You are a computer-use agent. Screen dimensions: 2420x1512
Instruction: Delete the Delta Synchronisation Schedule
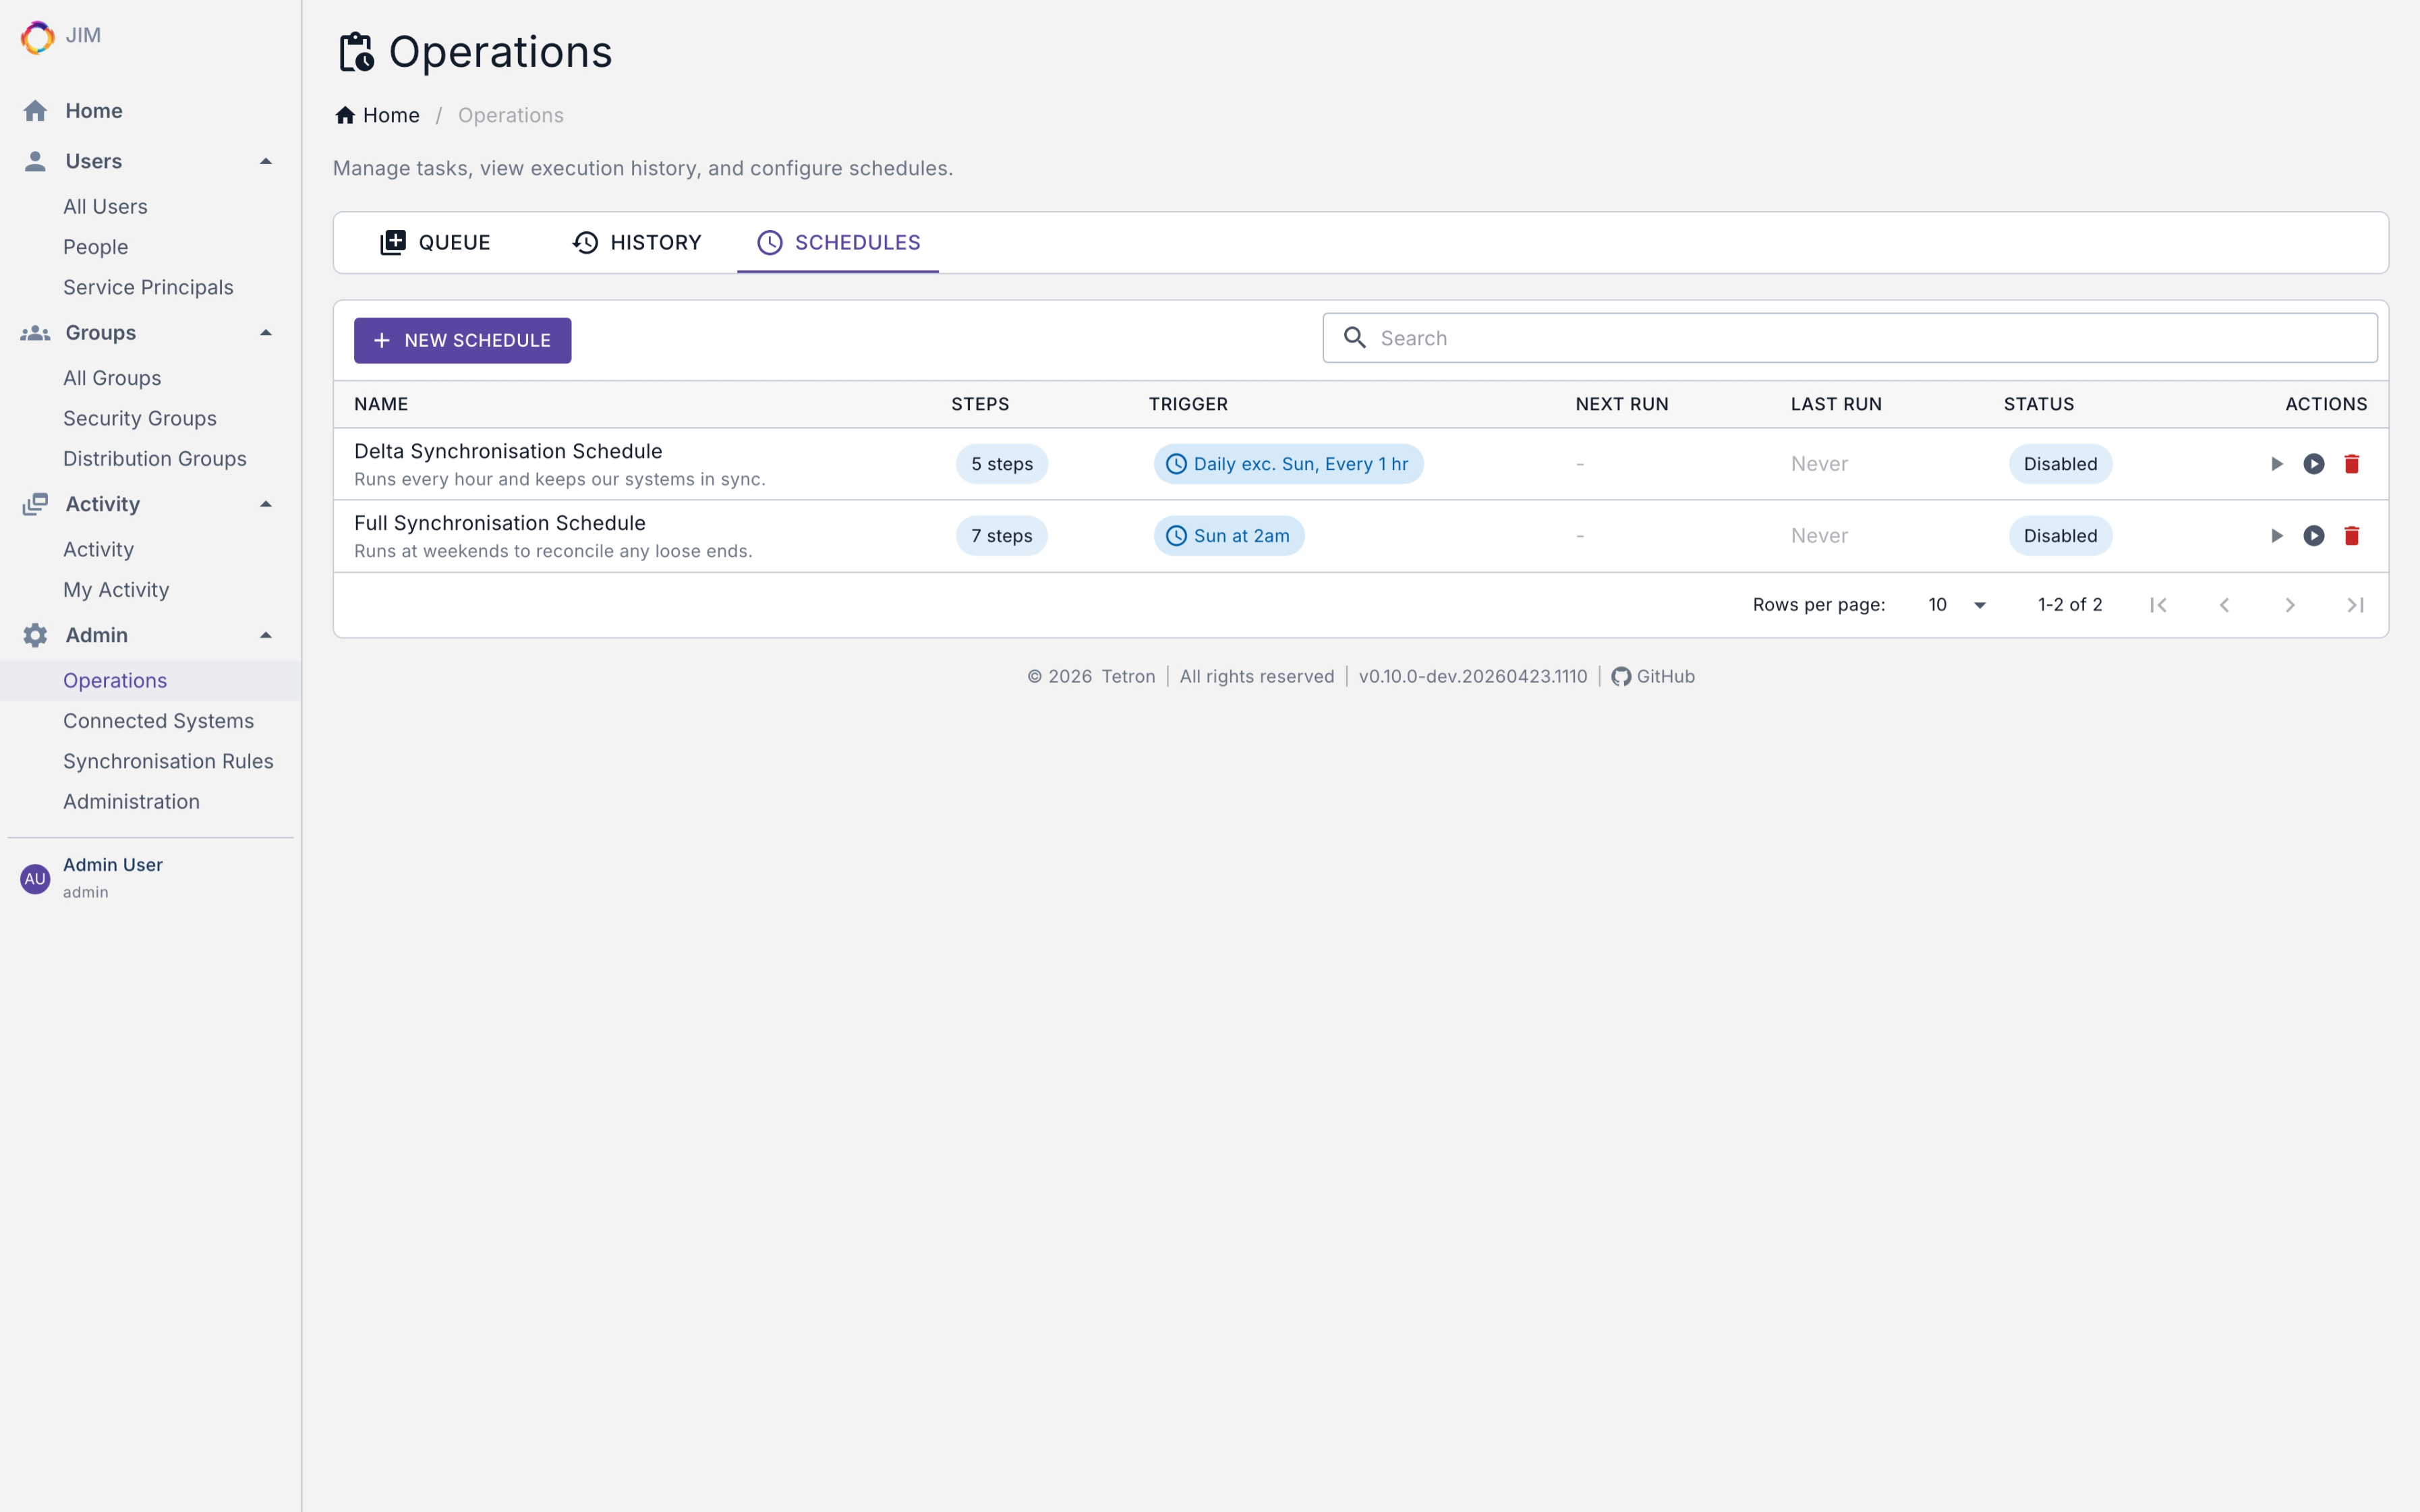pos(2351,464)
